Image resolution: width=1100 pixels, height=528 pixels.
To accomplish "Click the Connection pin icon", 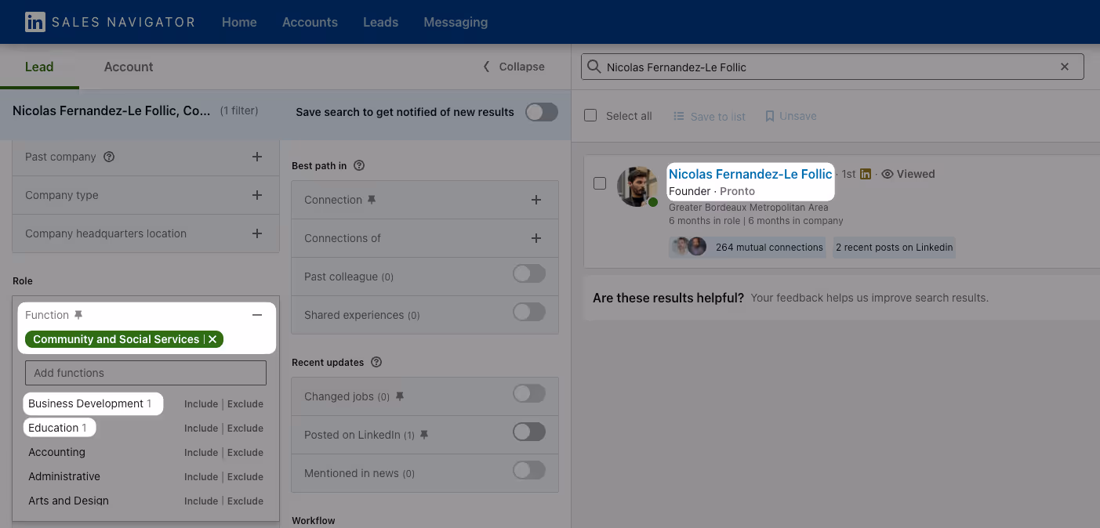I will (x=372, y=200).
